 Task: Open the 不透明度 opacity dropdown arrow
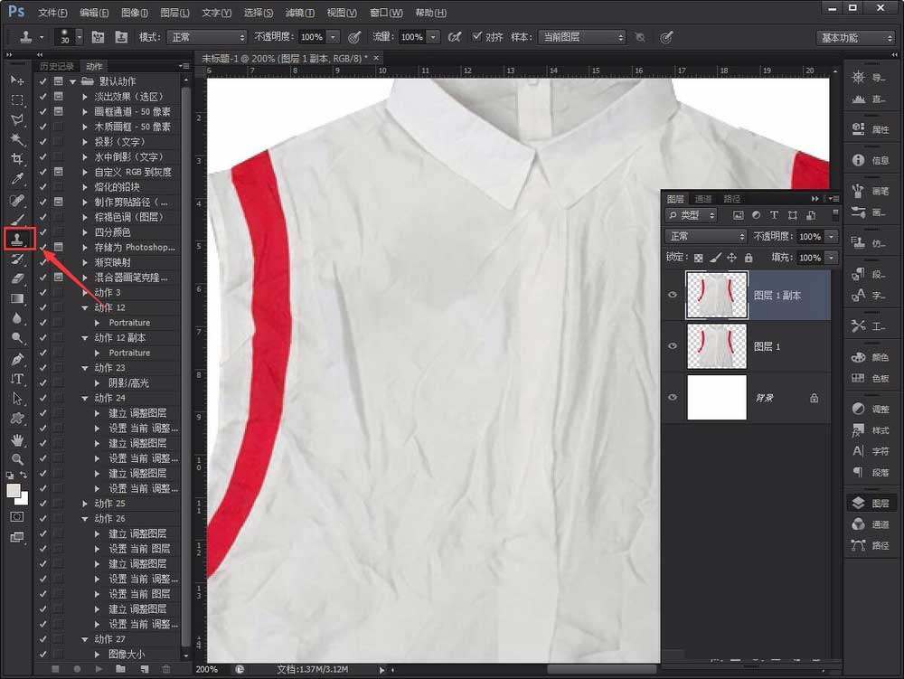(831, 235)
